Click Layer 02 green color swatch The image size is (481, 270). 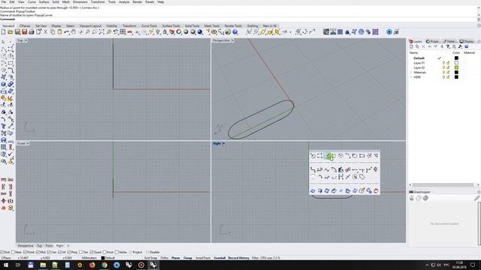click(456, 67)
